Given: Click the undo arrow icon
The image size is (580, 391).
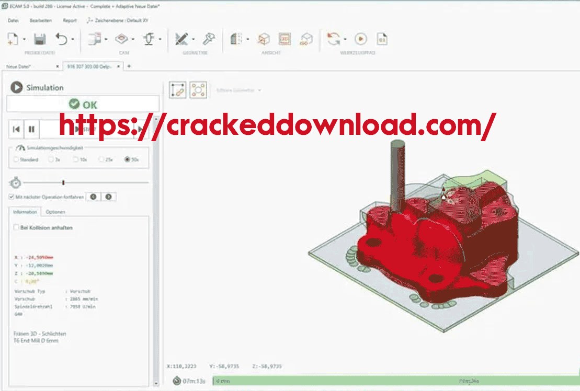Looking at the screenshot, I should (62, 39).
